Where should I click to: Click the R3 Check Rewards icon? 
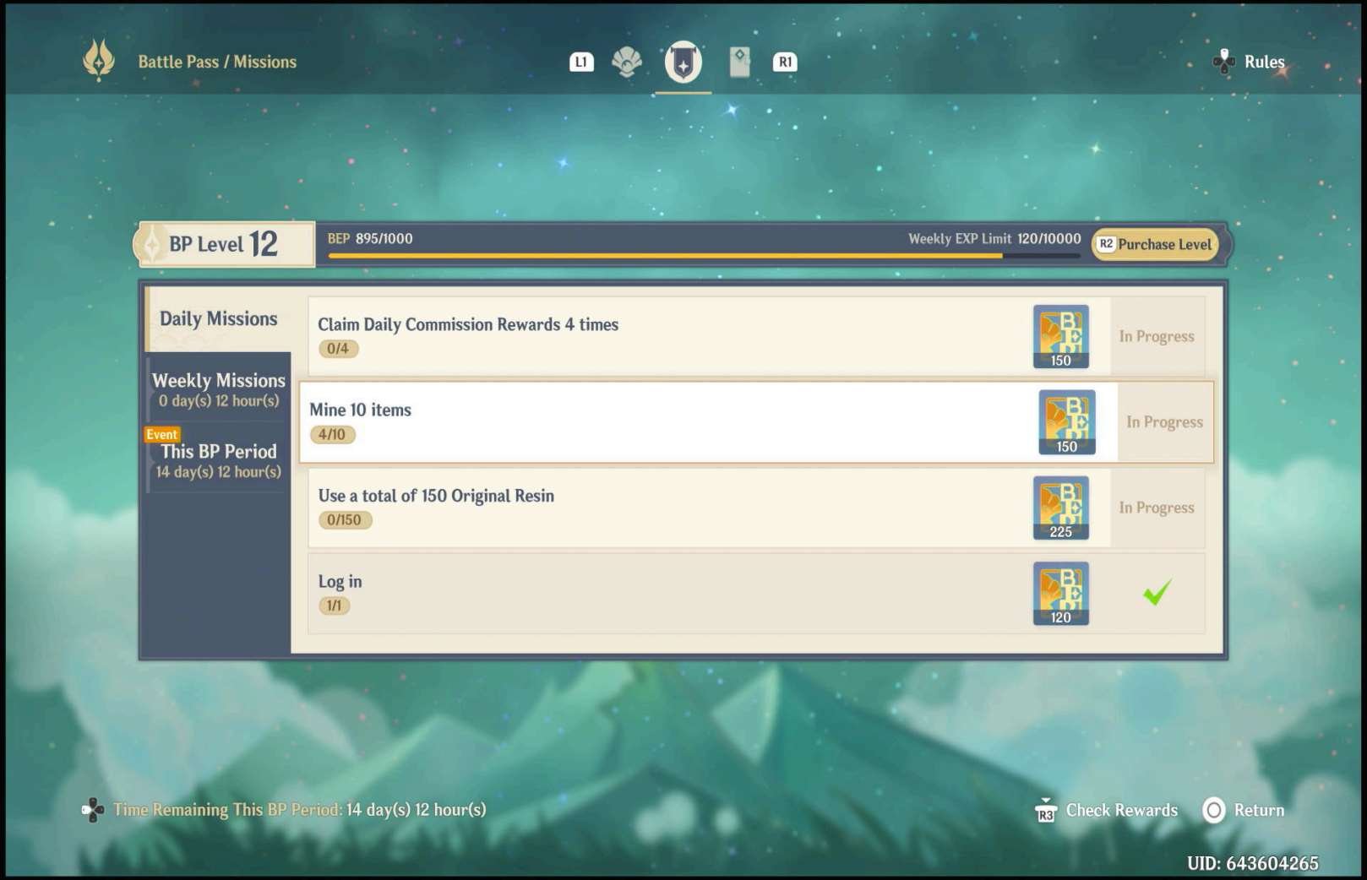[x=1046, y=811]
